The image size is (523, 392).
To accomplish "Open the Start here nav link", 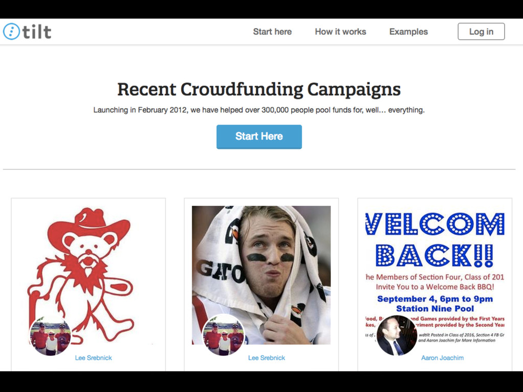I will 272,32.
